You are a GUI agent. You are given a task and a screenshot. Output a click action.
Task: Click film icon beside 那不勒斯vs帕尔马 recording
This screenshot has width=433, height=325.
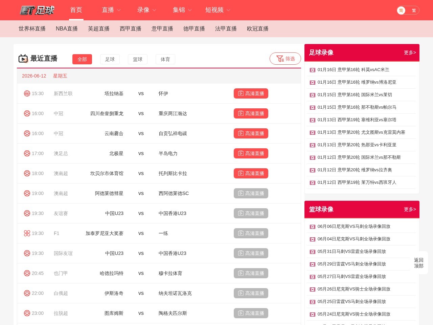coord(313,108)
